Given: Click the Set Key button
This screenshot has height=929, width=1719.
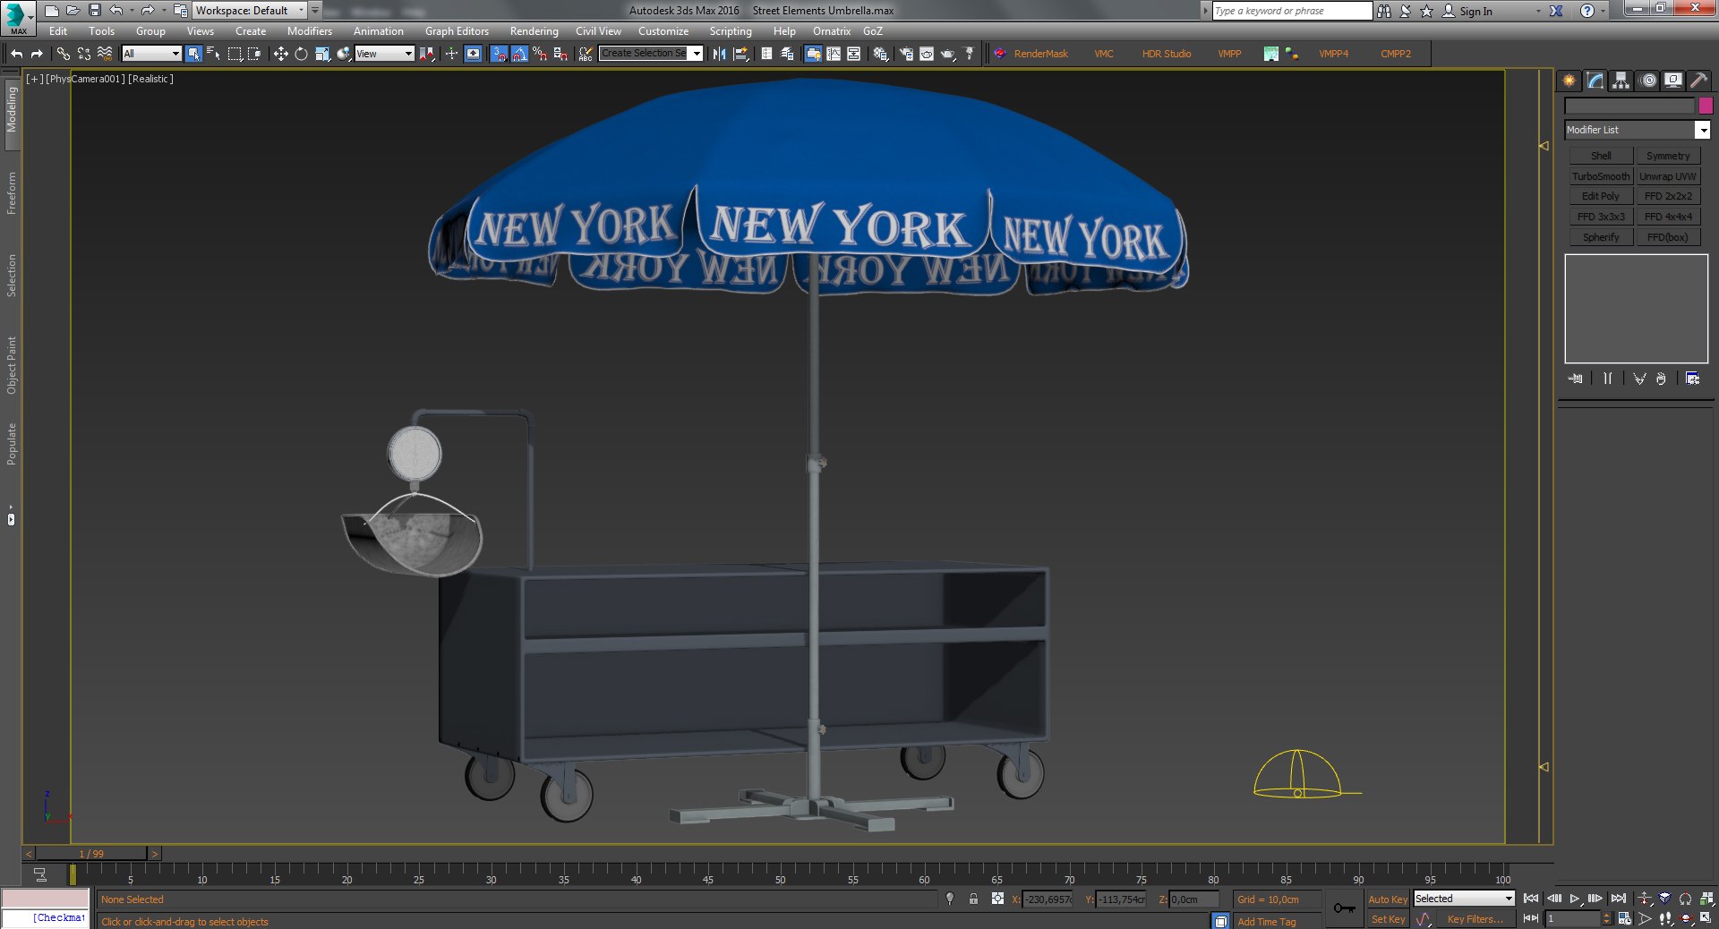Looking at the screenshot, I should click(1388, 919).
